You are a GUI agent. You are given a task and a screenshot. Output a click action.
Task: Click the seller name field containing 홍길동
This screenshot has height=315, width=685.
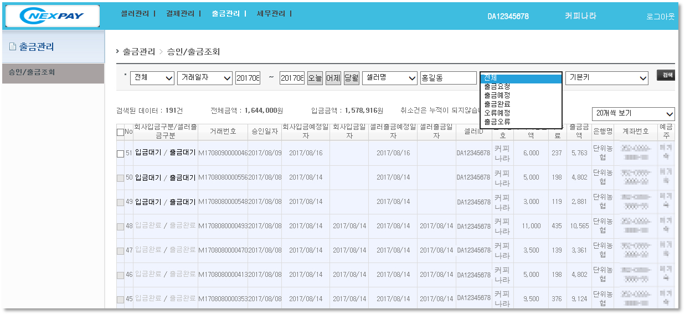pos(449,78)
